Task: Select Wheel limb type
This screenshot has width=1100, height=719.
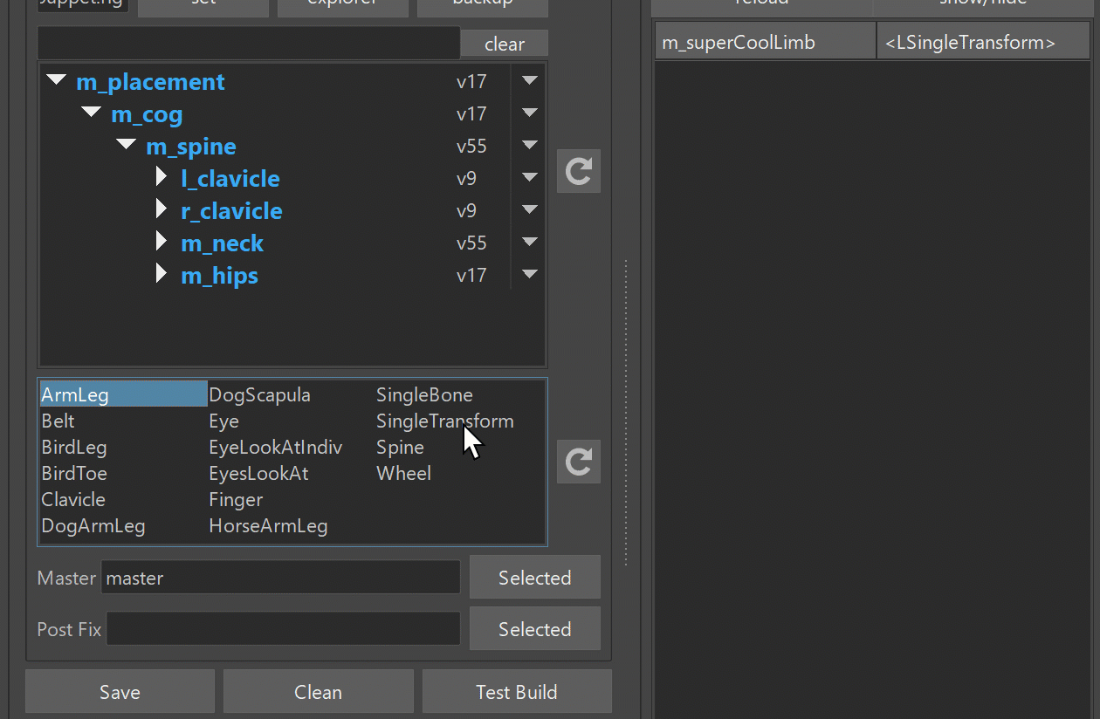Action: point(403,473)
